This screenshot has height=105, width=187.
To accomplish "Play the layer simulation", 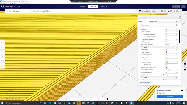I will (x=67, y=99).
